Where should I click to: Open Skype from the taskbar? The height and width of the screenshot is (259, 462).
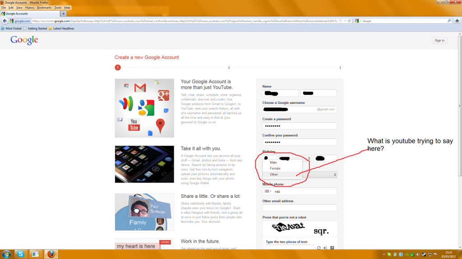[20, 254]
